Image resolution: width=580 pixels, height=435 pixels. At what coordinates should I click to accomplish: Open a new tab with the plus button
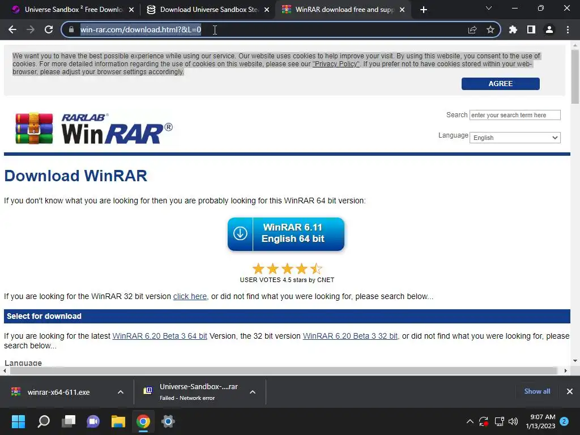coord(424,10)
